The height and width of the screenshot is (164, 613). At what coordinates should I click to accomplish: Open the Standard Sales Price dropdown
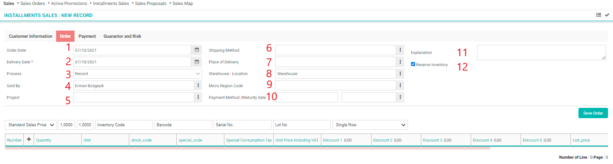[x=31, y=124]
